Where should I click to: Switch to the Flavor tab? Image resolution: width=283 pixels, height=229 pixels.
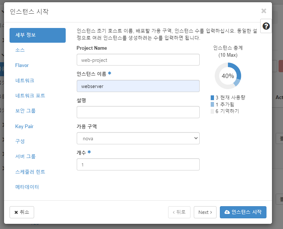[22, 65]
